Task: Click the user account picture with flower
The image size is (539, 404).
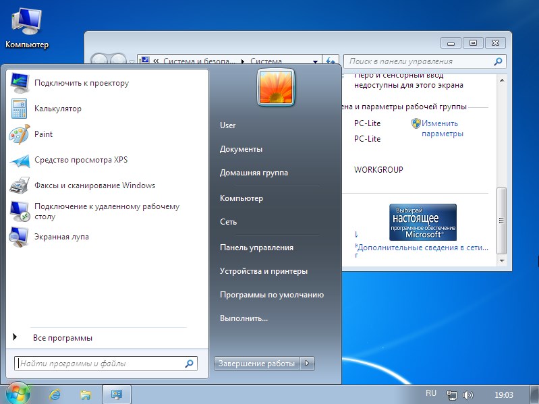Action: coord(276,88)
